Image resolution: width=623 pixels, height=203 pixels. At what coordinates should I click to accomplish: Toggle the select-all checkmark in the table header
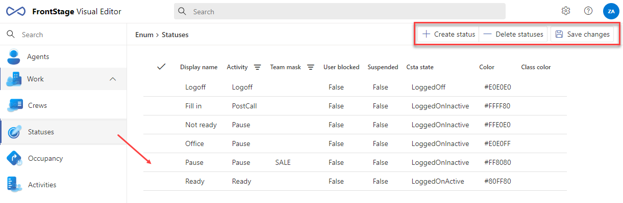pyautogui.click(x=162, y=67)
